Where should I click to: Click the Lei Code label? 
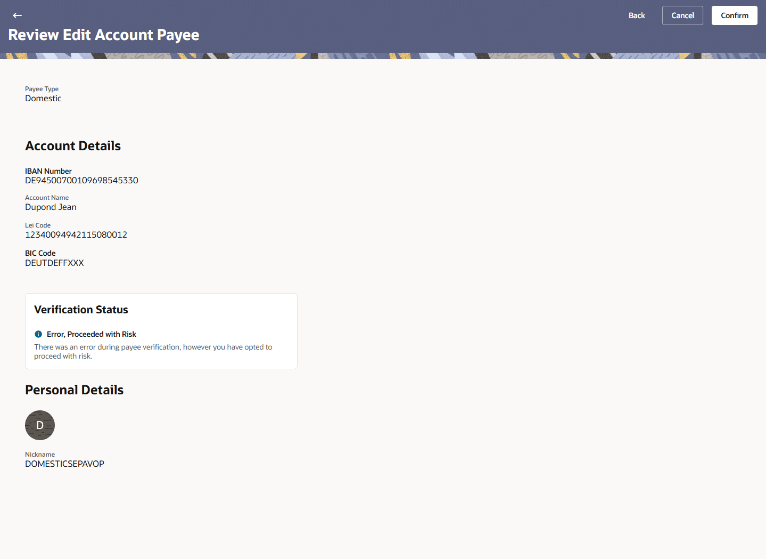click(38, 225)
